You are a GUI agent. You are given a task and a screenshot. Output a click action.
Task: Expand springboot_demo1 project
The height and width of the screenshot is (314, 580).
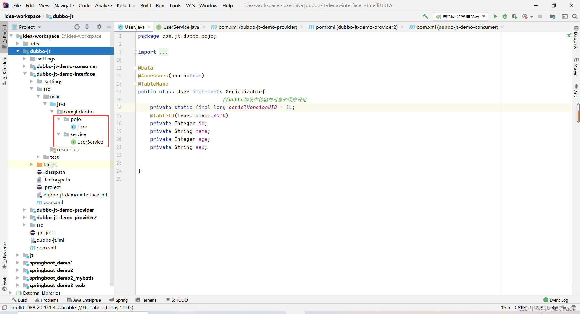(x=18, y=263)
